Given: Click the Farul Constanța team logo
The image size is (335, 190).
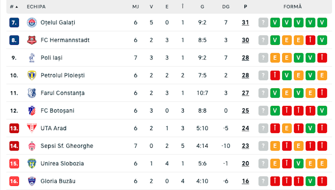Looking at the screenshot, I should [32, 93].
